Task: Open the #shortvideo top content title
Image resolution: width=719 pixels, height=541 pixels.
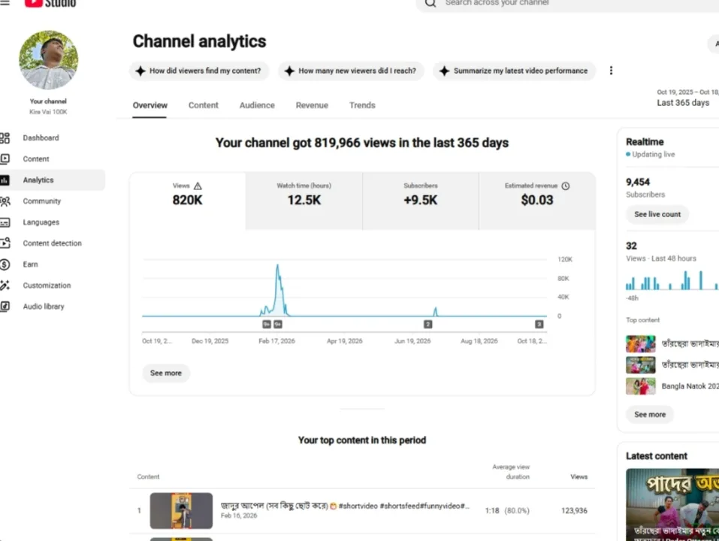Action: (345, 506)
